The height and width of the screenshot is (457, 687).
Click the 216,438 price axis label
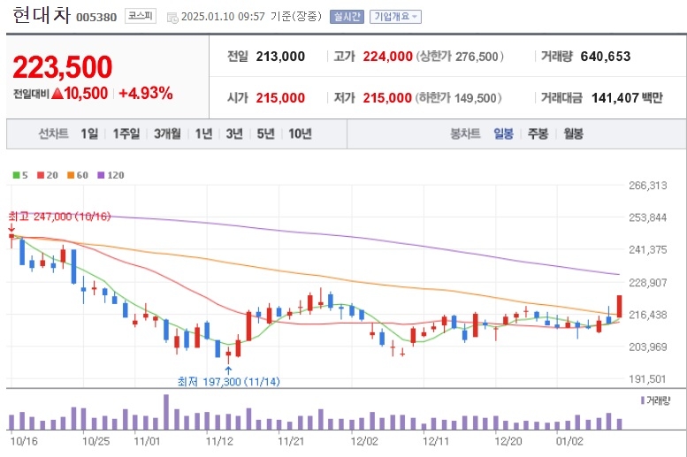click(x=647, y=315)
